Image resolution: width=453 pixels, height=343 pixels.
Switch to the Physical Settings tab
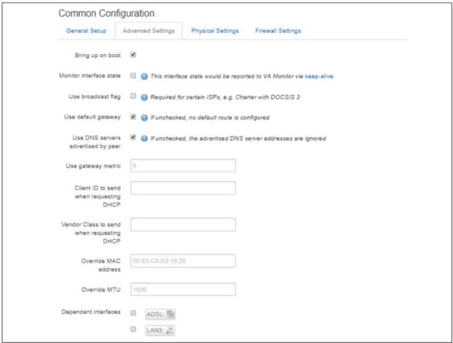tap(215, 30)
